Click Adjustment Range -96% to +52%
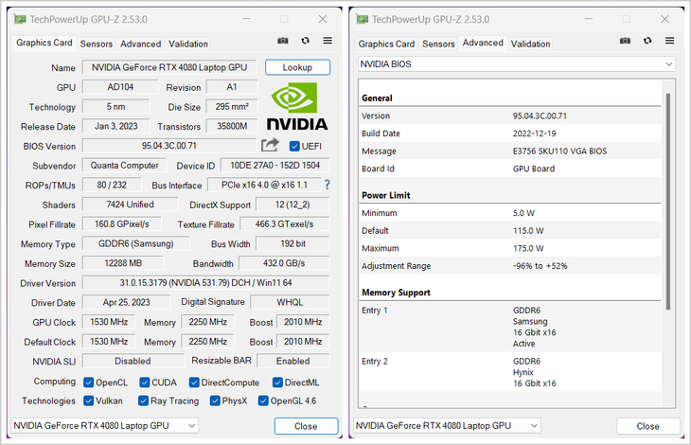Screen dimensions: 691x445 point(540,266)
